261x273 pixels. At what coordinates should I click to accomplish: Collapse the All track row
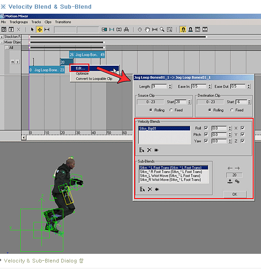point(7,47)
